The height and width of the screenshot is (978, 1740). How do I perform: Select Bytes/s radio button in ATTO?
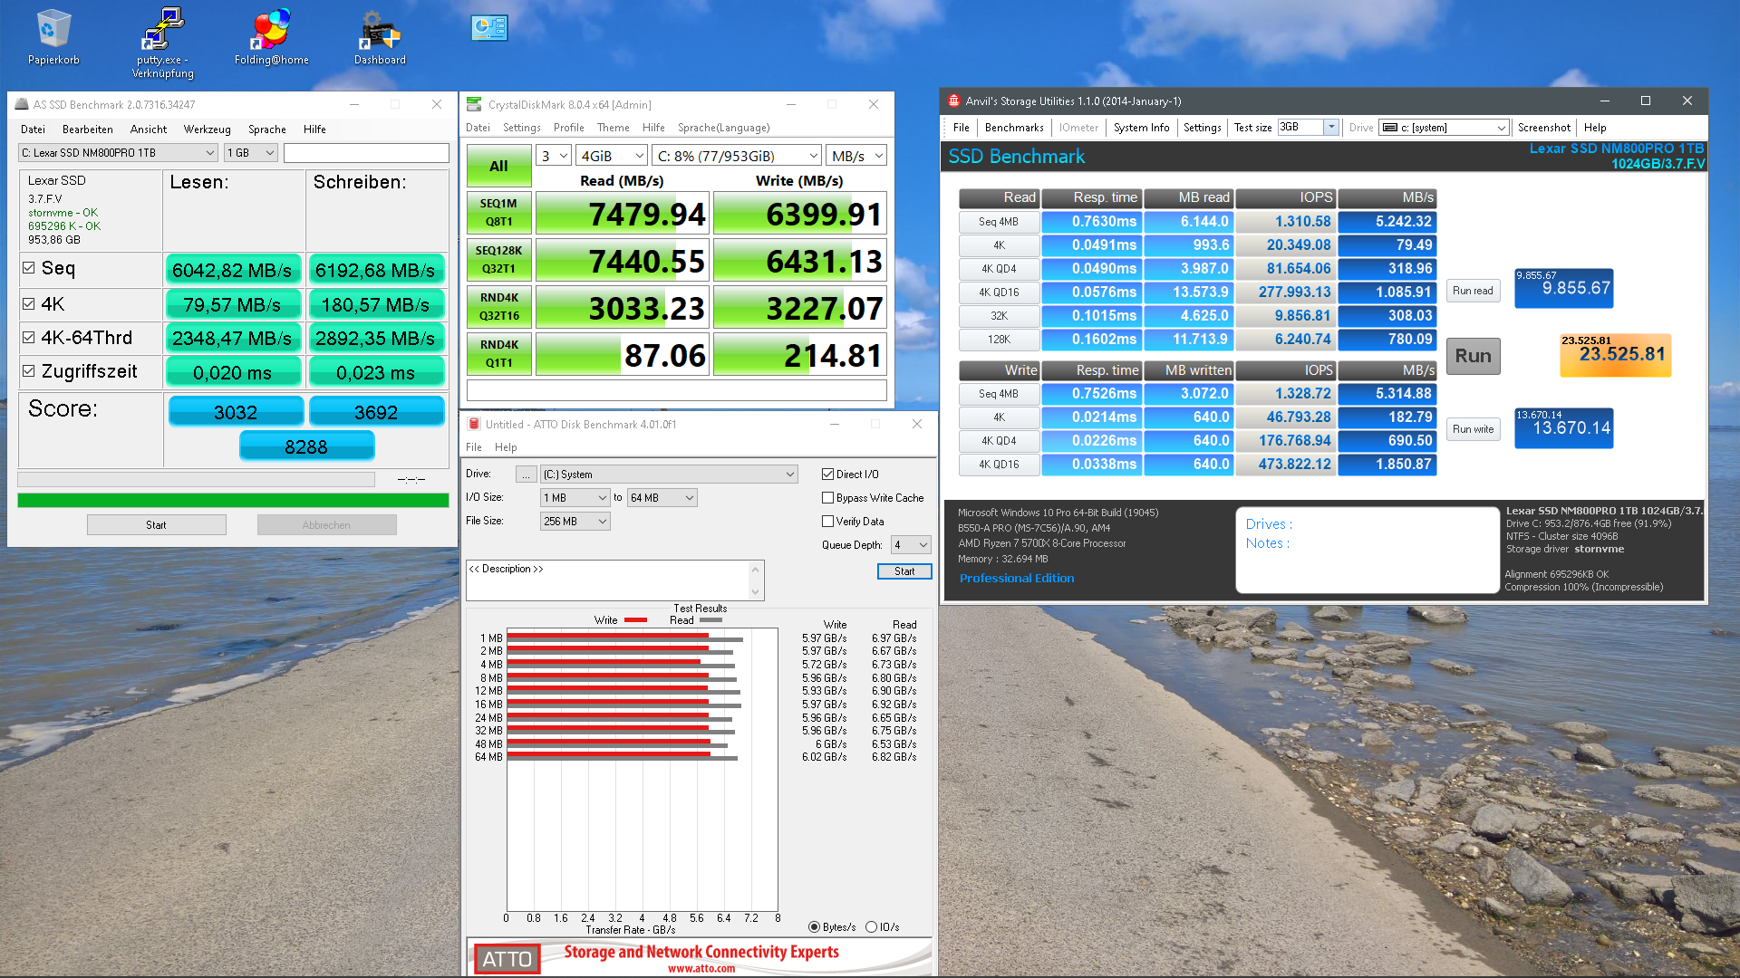(814, 927)
